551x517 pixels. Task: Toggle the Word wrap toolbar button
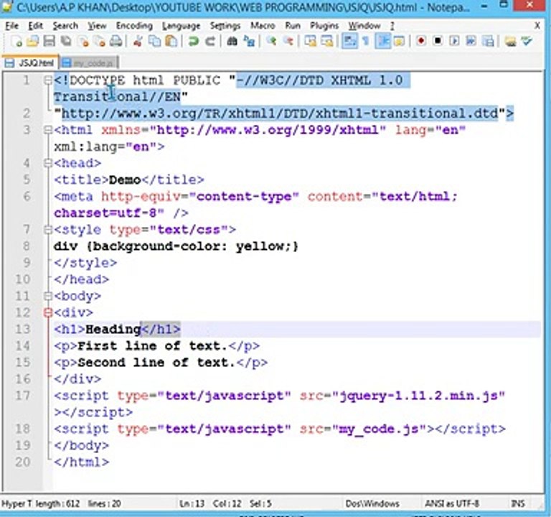pyautogui.click(x=349, y=41)
